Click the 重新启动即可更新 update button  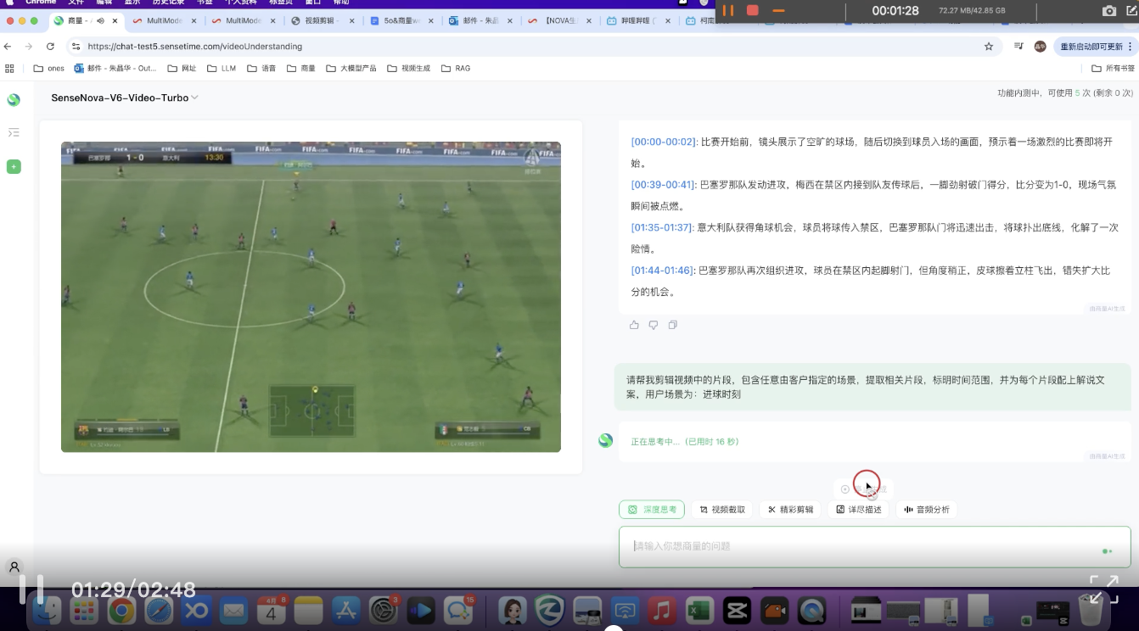(1094, 47)
